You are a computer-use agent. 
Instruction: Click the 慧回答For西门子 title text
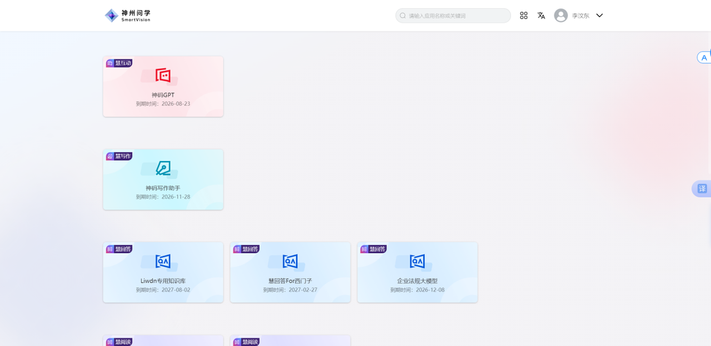290,281
